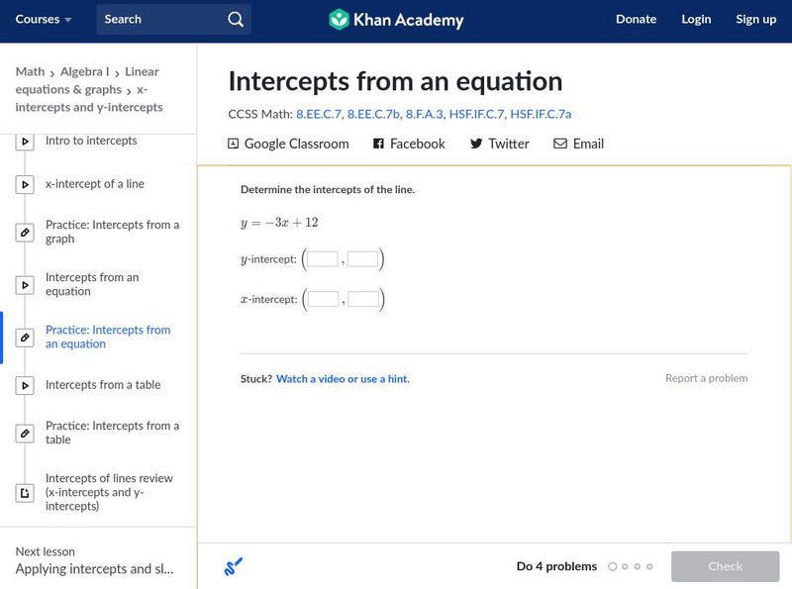792x589 pixels.
Task: Click the search magnifier icon
Action: 235,20
